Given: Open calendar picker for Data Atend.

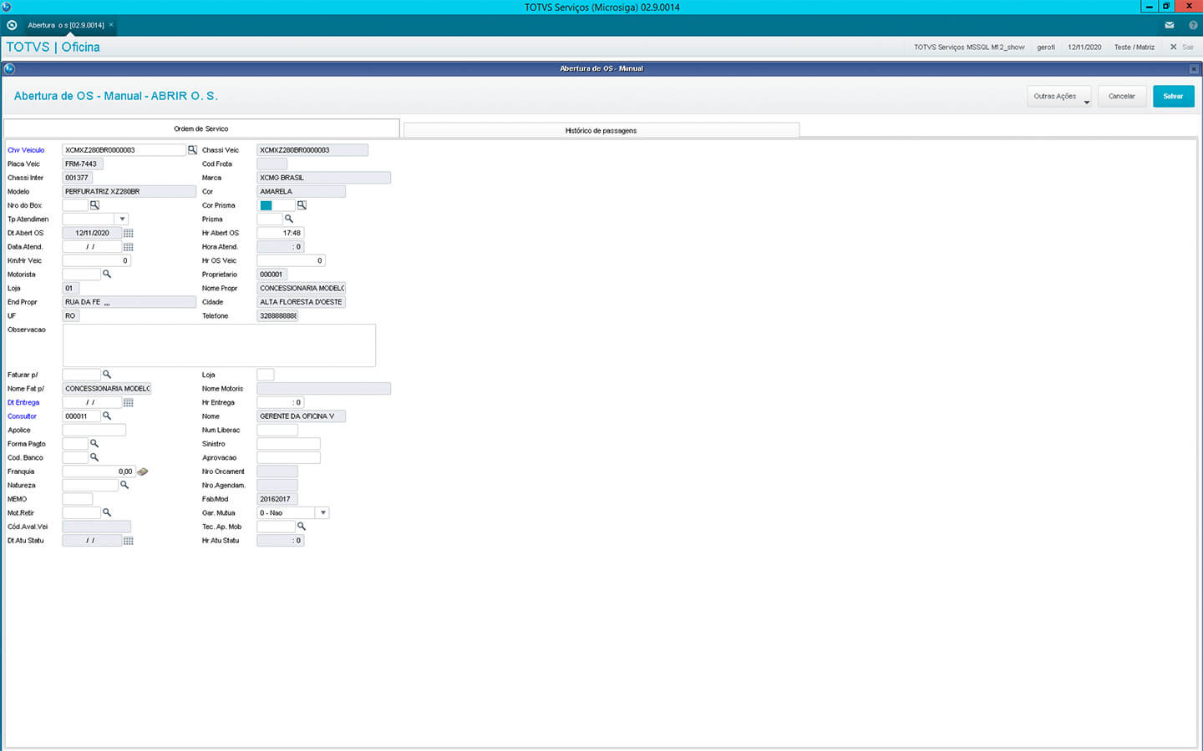Looking at the screenshot, I should 129,247.
